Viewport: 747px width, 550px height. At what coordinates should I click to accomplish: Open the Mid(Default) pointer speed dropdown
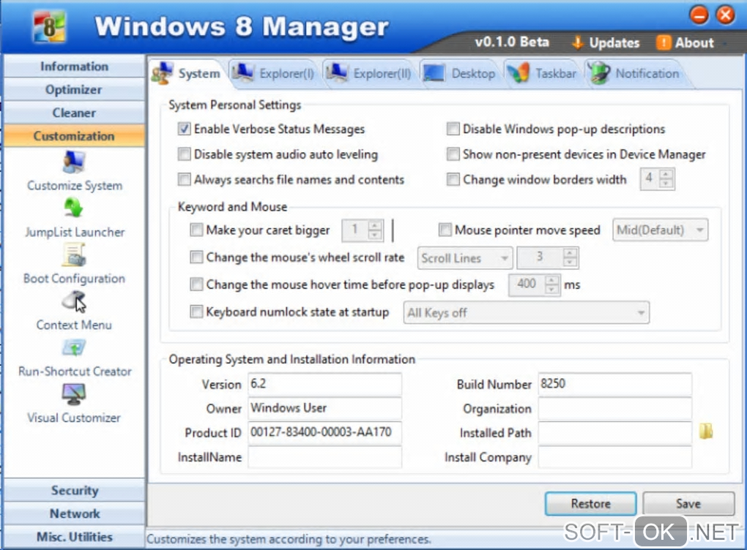pyautogui.click(x=661, y=230)
